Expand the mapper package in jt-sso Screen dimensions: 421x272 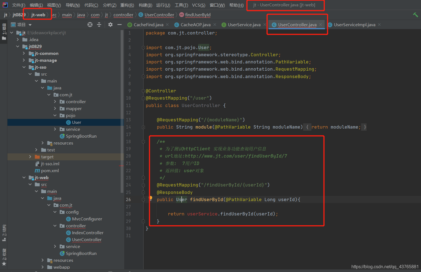pyautogui.click(x=55, y=108)
